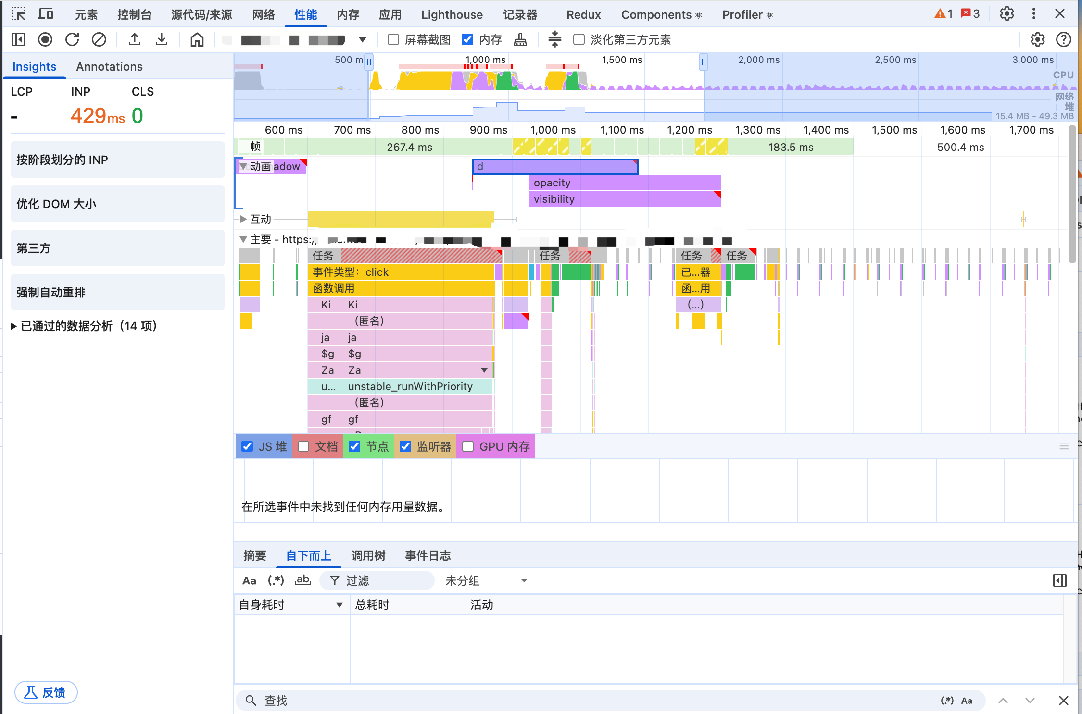The height and width of the screenshot is (714, 1082).
Task: Check the GPU 内存 checkbox
Action: click(468, 446)
